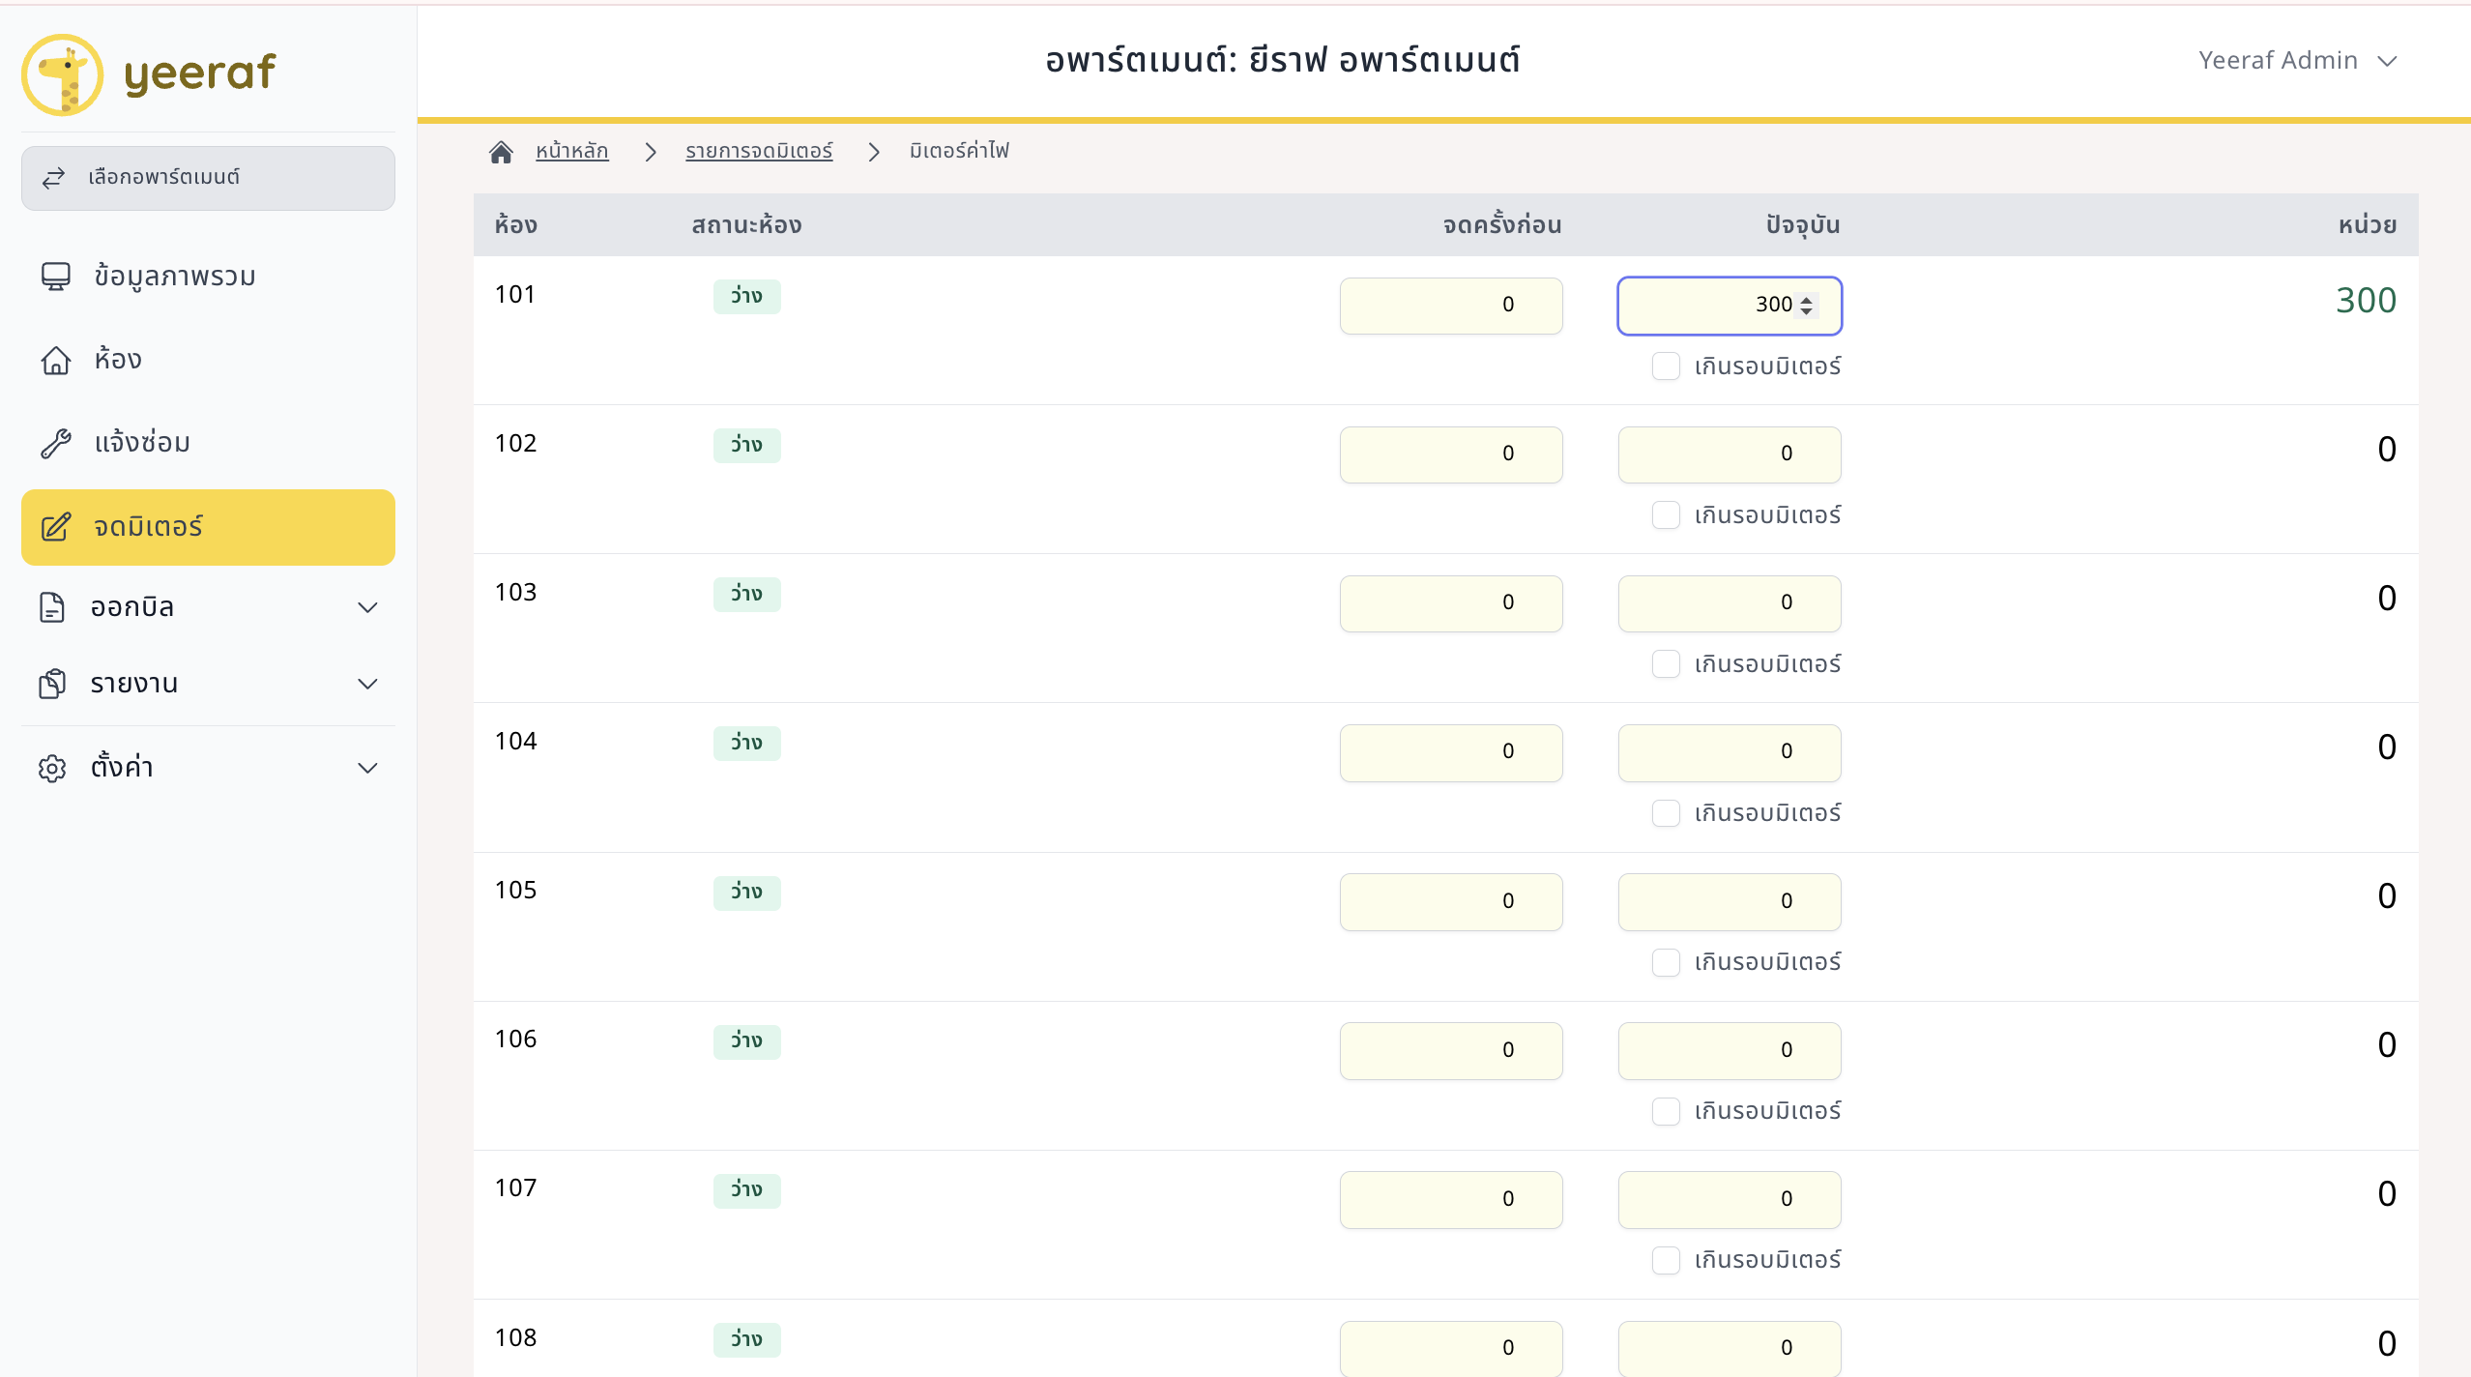Click the current reading field for room 101
Image resolution: width=2471 pixels, height=1377 pixels.
tap(1730, 306)
